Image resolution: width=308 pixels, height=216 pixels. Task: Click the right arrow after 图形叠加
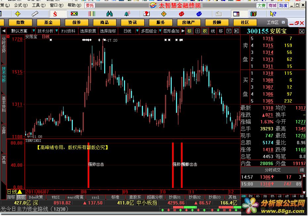coord(183,31)
